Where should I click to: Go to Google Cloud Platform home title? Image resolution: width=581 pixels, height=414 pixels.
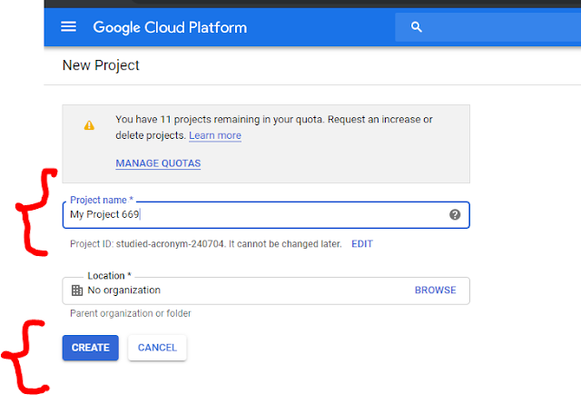pos(169,27)
